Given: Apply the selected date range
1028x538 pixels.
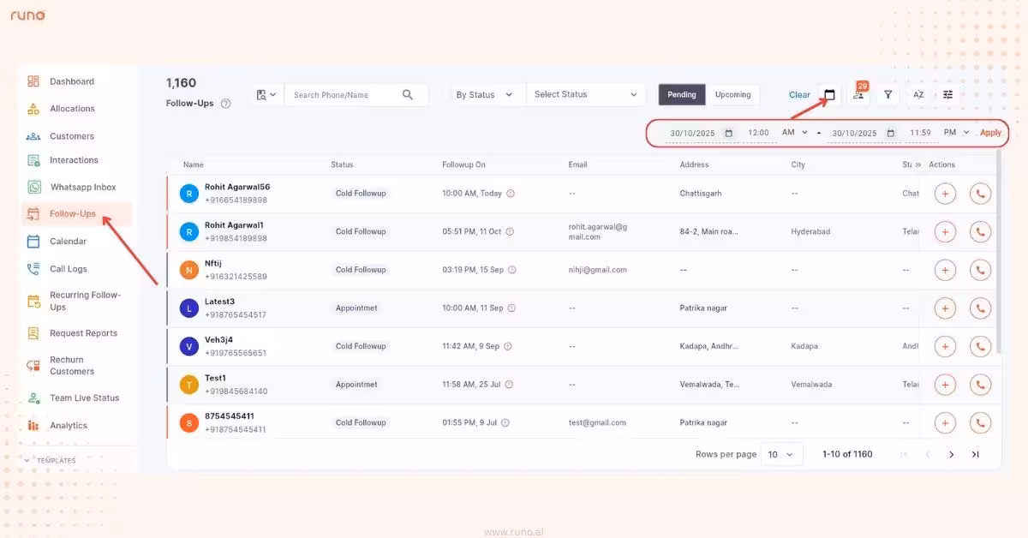Looking at the screenshot, I should tap(990, 133).
